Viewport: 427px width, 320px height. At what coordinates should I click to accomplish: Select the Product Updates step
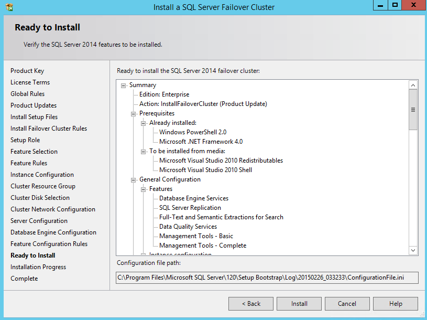point(34,105)
